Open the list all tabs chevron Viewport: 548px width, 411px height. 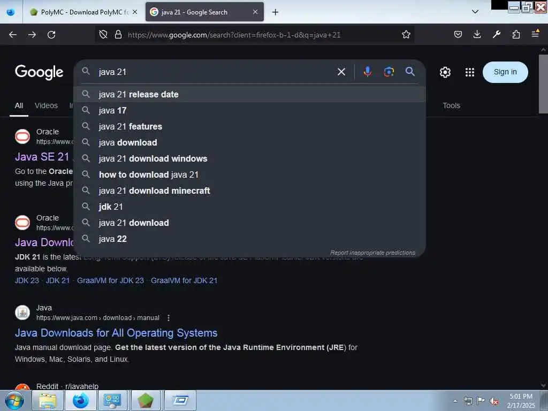pos(475,12)
